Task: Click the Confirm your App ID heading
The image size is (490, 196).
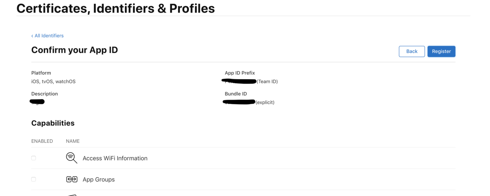Action: tap(74, 50)
